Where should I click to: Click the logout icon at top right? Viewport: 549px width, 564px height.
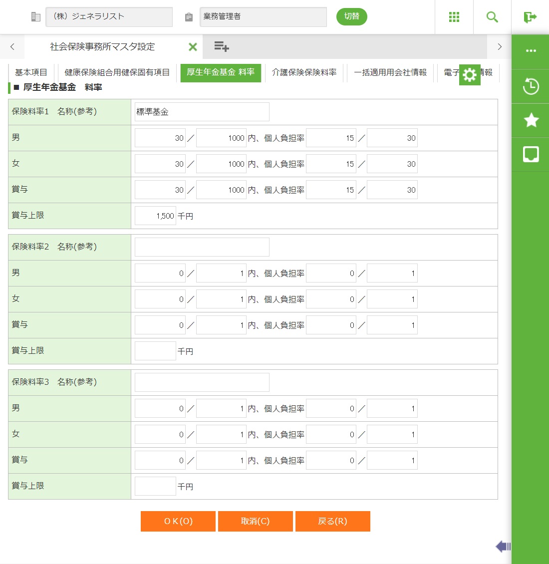click(x=530, y=17)
